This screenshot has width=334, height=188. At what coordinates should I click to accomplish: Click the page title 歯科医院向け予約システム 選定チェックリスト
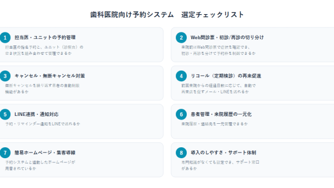[167, 15]
